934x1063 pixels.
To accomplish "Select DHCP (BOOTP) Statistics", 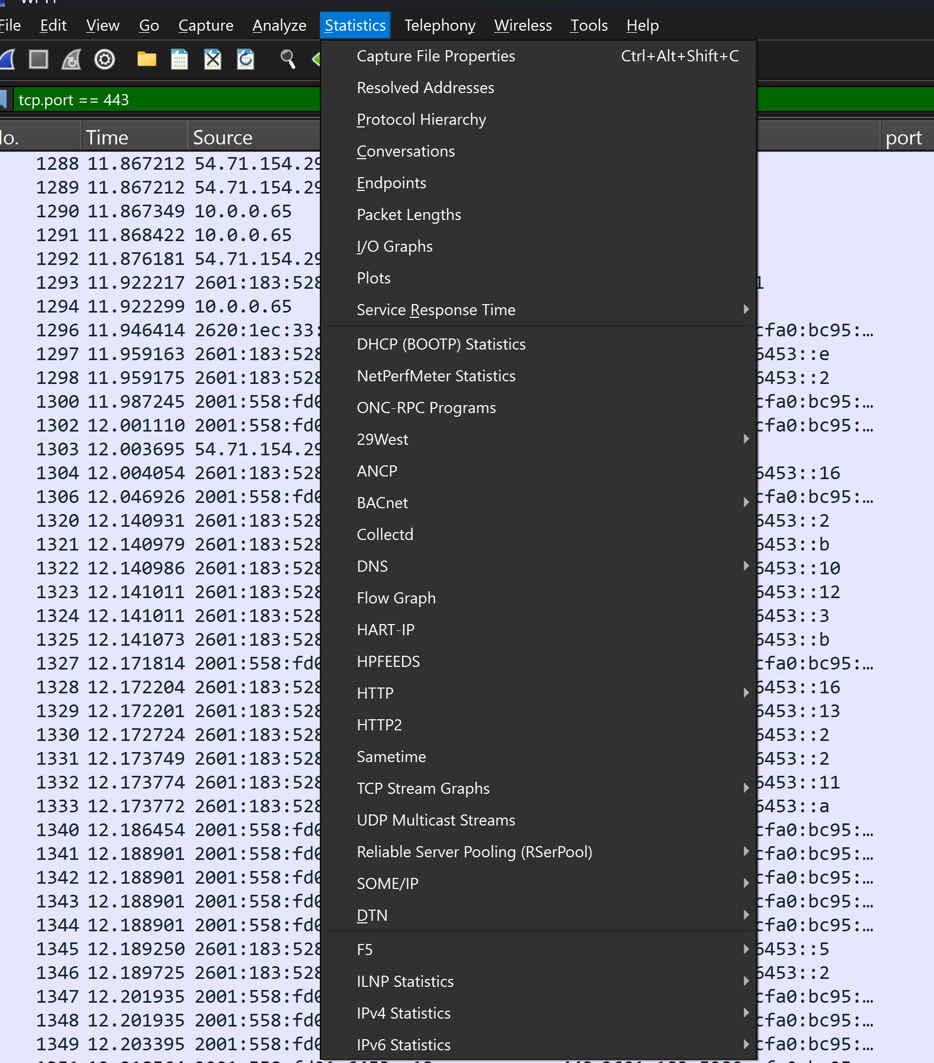I will point(539,344).
